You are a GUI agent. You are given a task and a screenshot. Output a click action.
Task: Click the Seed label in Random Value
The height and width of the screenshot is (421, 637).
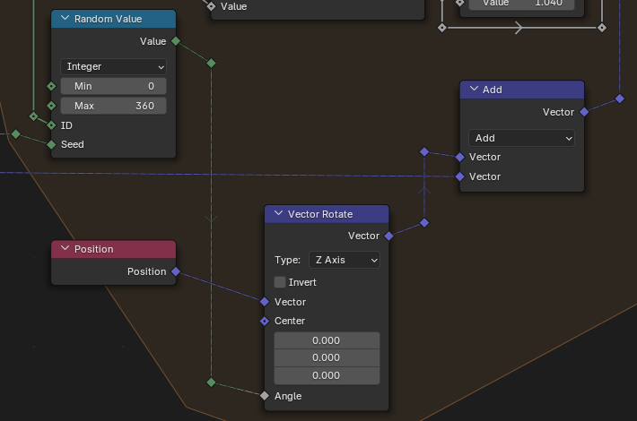coord(73,144)
